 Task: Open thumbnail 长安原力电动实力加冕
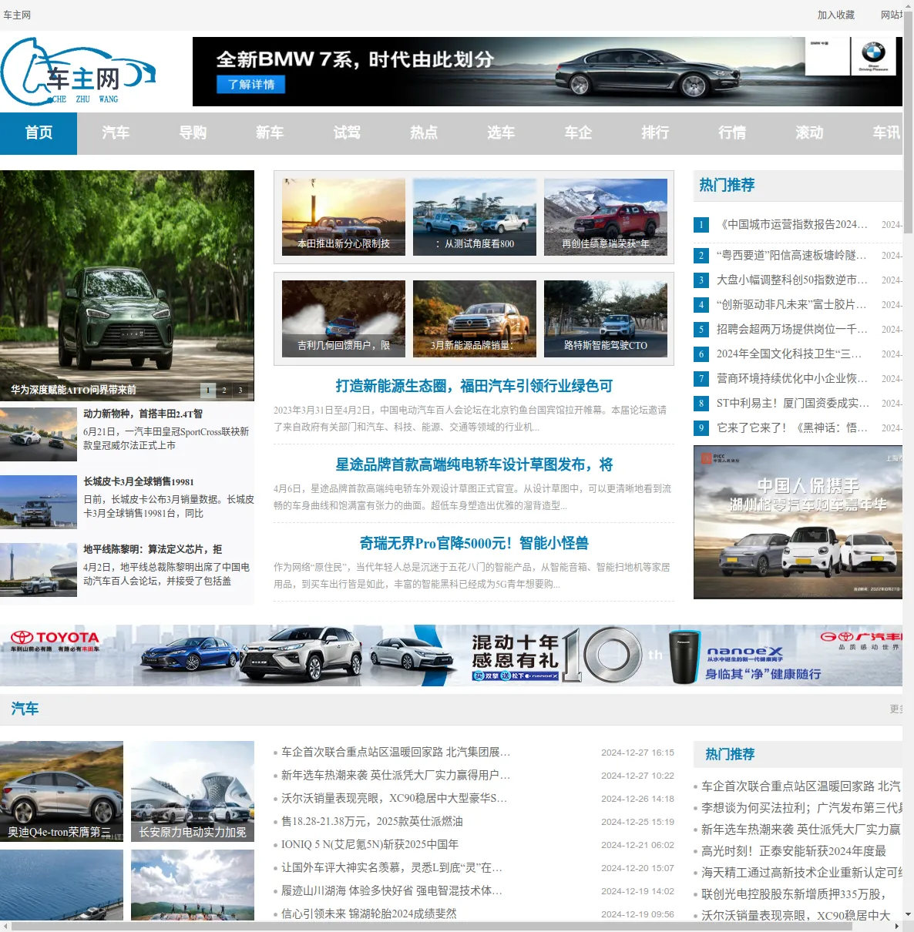193,791
